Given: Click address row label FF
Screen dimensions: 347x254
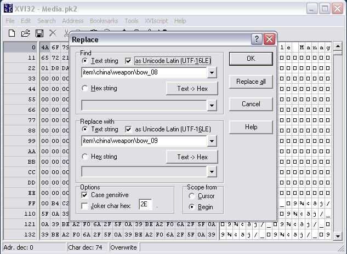Looking at the screenshot, I should [32, 204].
